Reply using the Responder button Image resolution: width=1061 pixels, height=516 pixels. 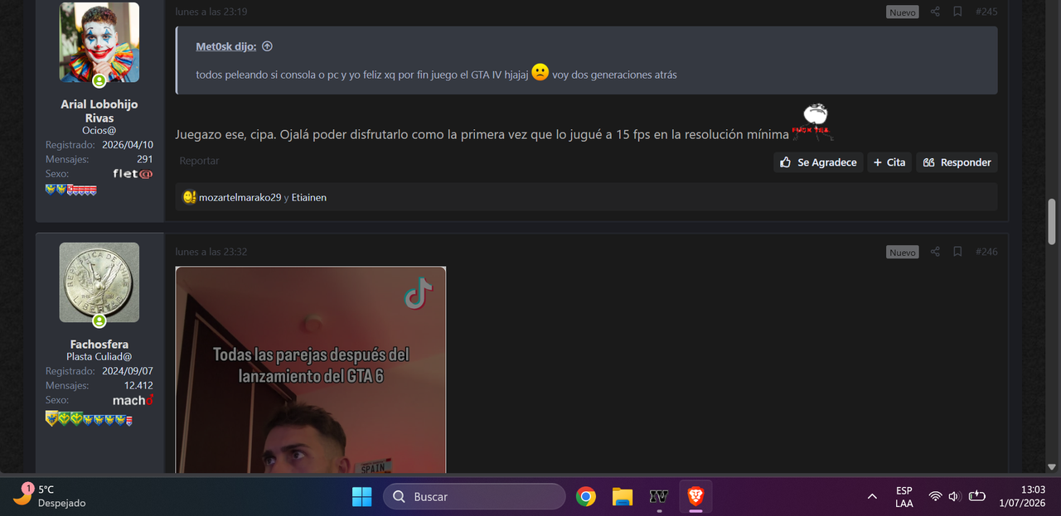(957, 162)
